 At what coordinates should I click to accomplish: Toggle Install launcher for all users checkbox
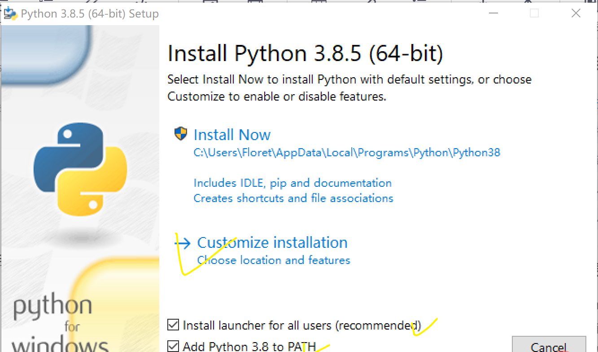click(x=173, y=325)
